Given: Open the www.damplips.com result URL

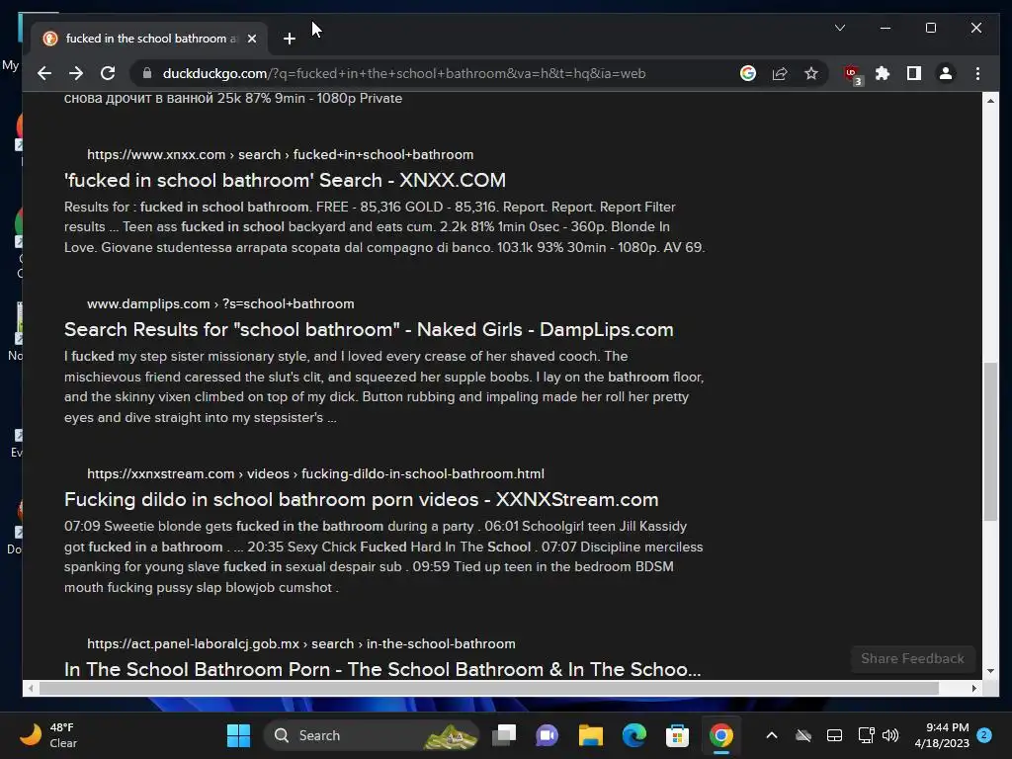Looking at the screenshot, I should coord(220,304).
